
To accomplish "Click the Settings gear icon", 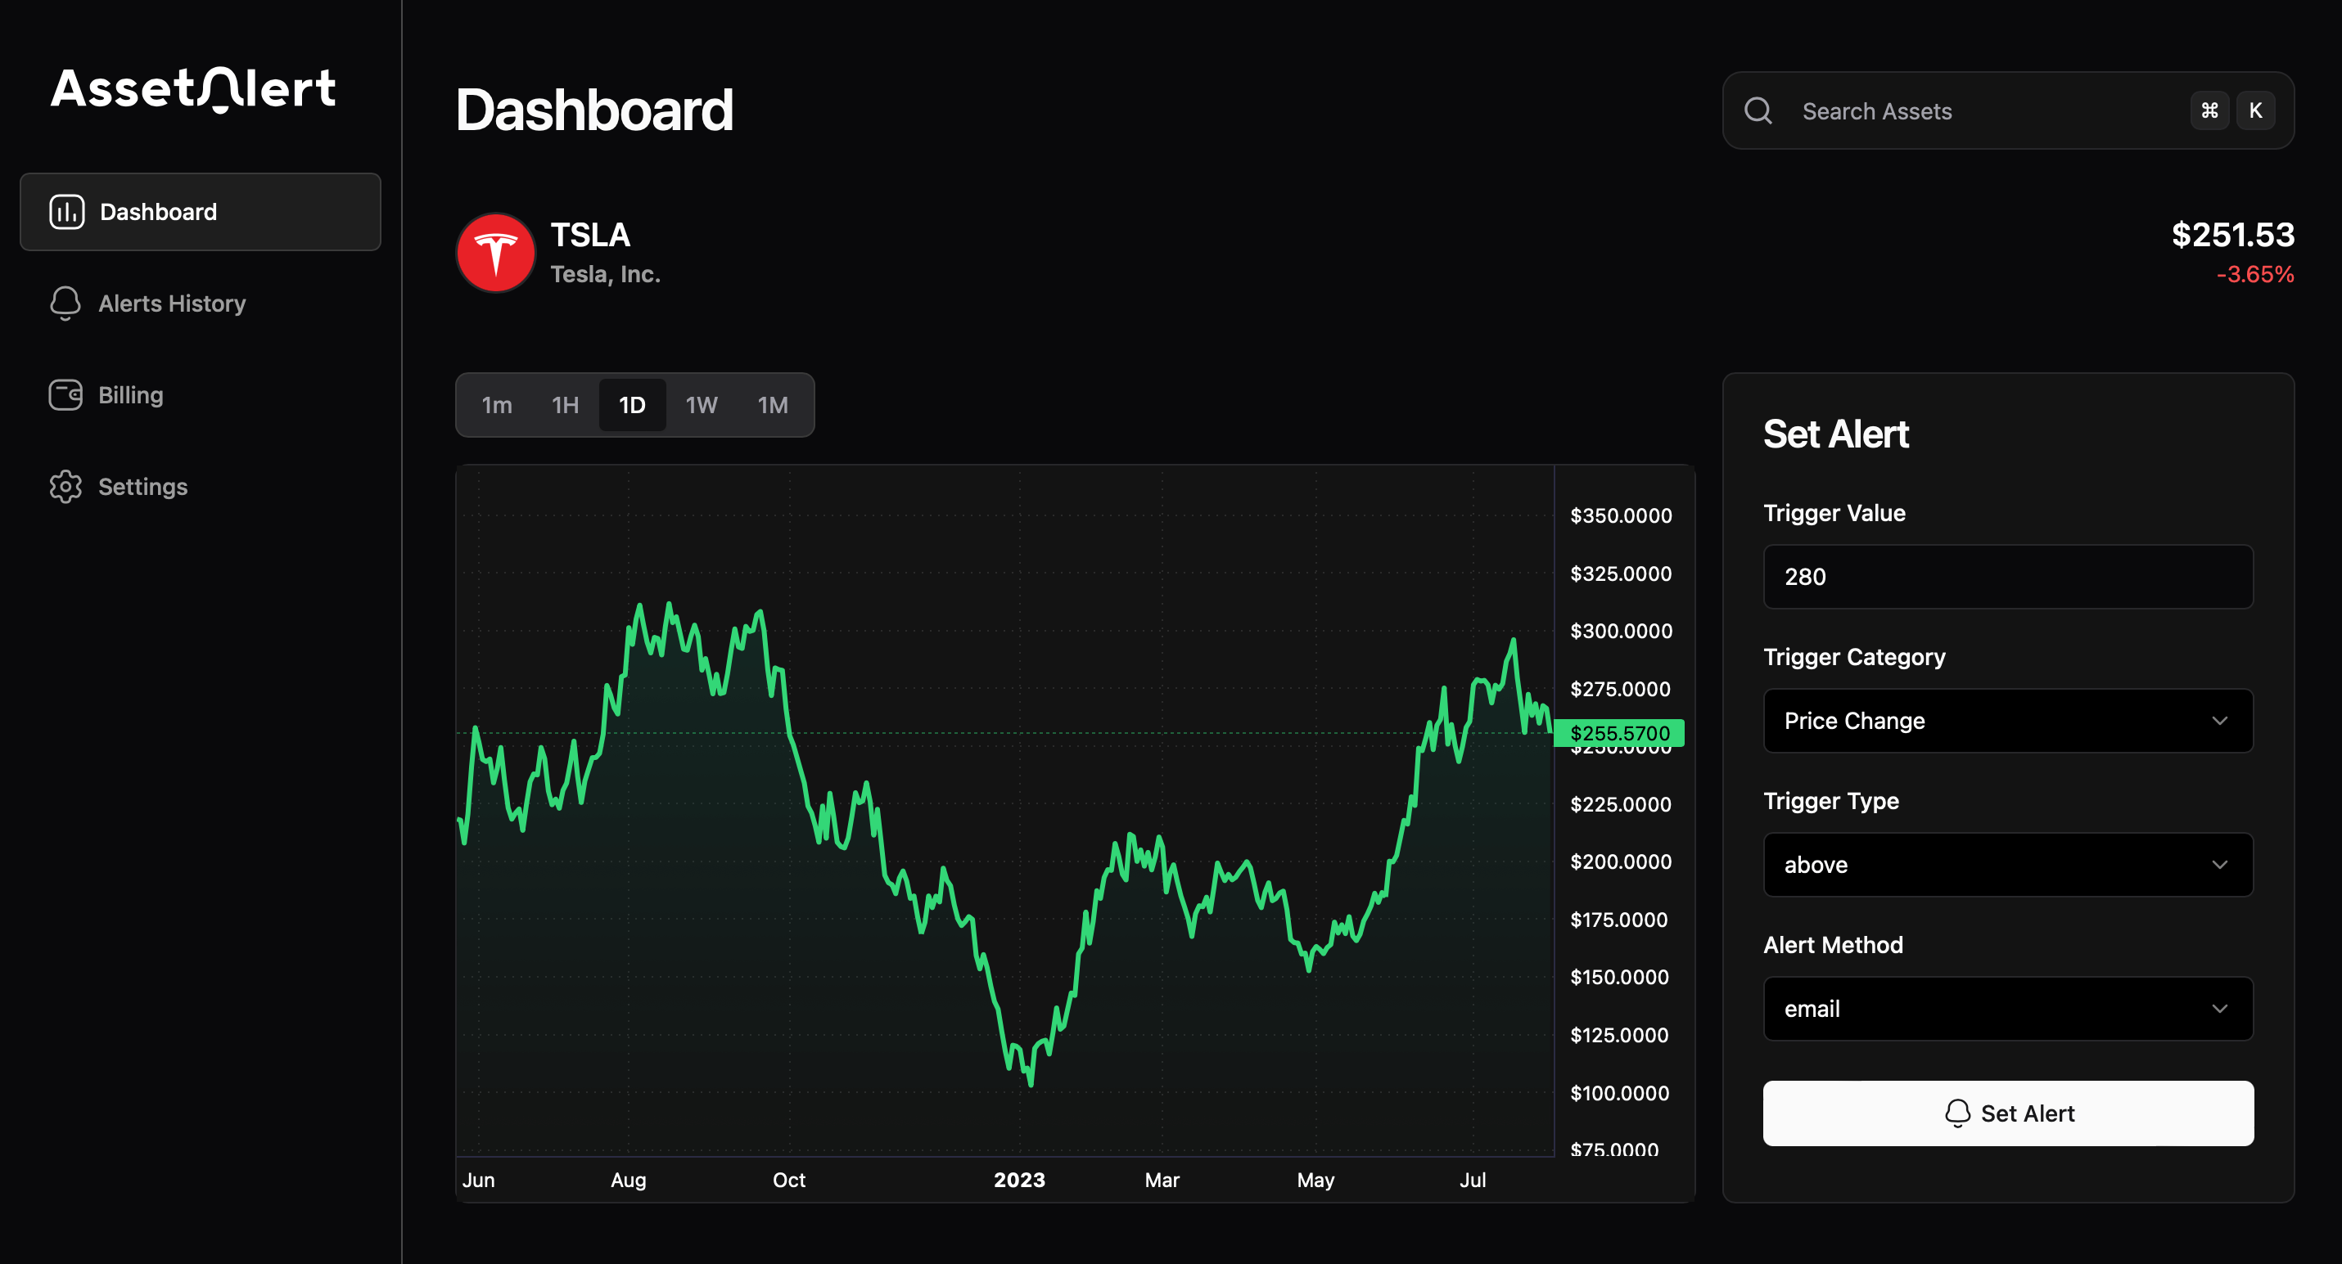I will pyautogui.click(x=65, y=487).
